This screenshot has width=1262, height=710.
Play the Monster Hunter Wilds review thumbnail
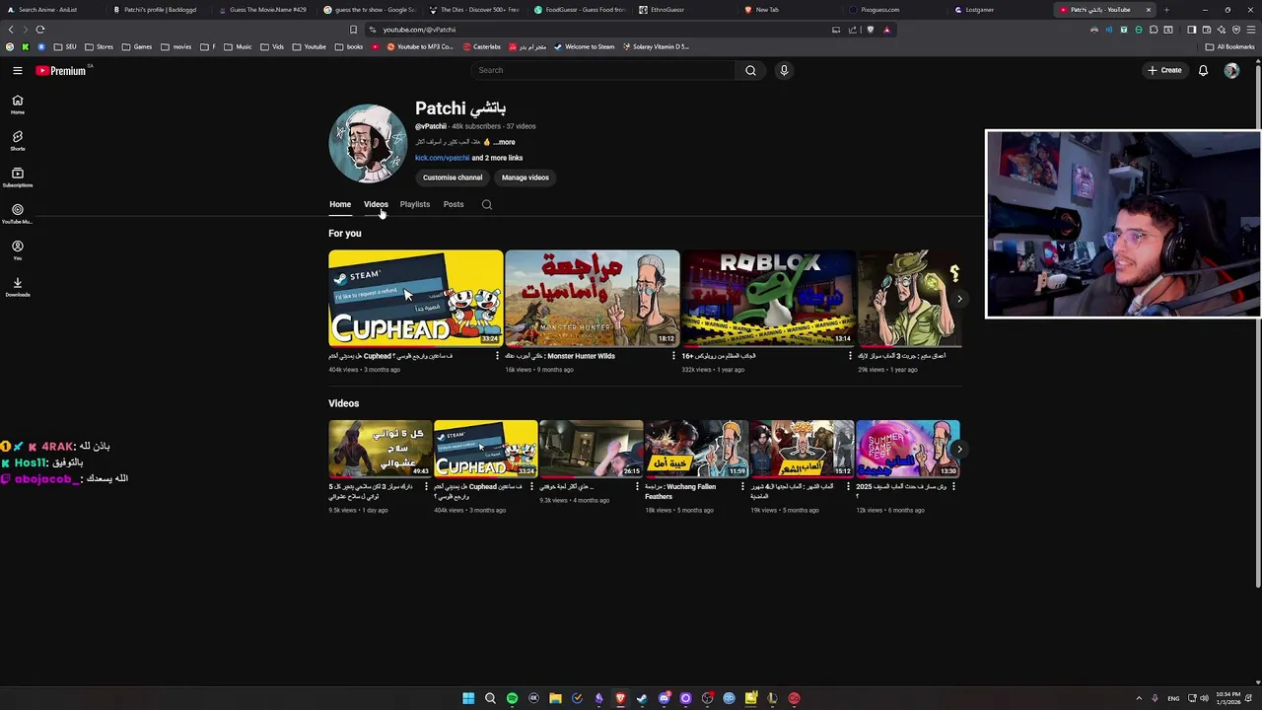(592, 298)
